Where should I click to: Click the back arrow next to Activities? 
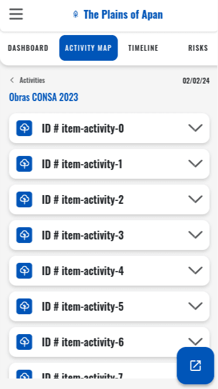pyautogui.click(x=12, y=80)
